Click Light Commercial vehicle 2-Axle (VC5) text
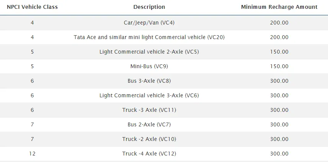328x162 pixels. tap(149, 52)
